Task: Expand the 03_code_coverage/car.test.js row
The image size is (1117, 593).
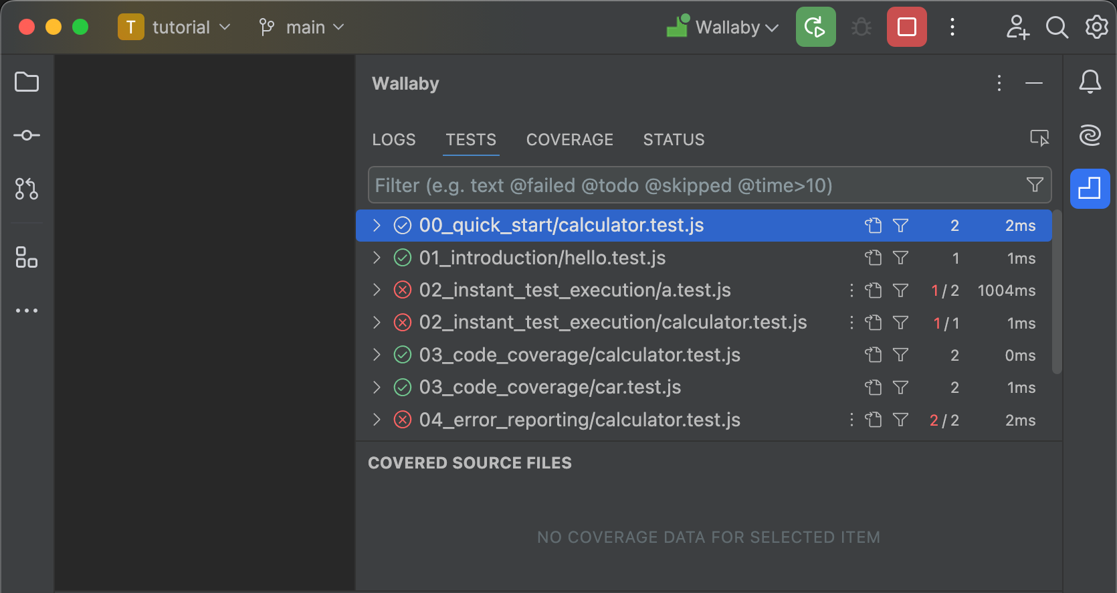Action: tap(377, 387)
